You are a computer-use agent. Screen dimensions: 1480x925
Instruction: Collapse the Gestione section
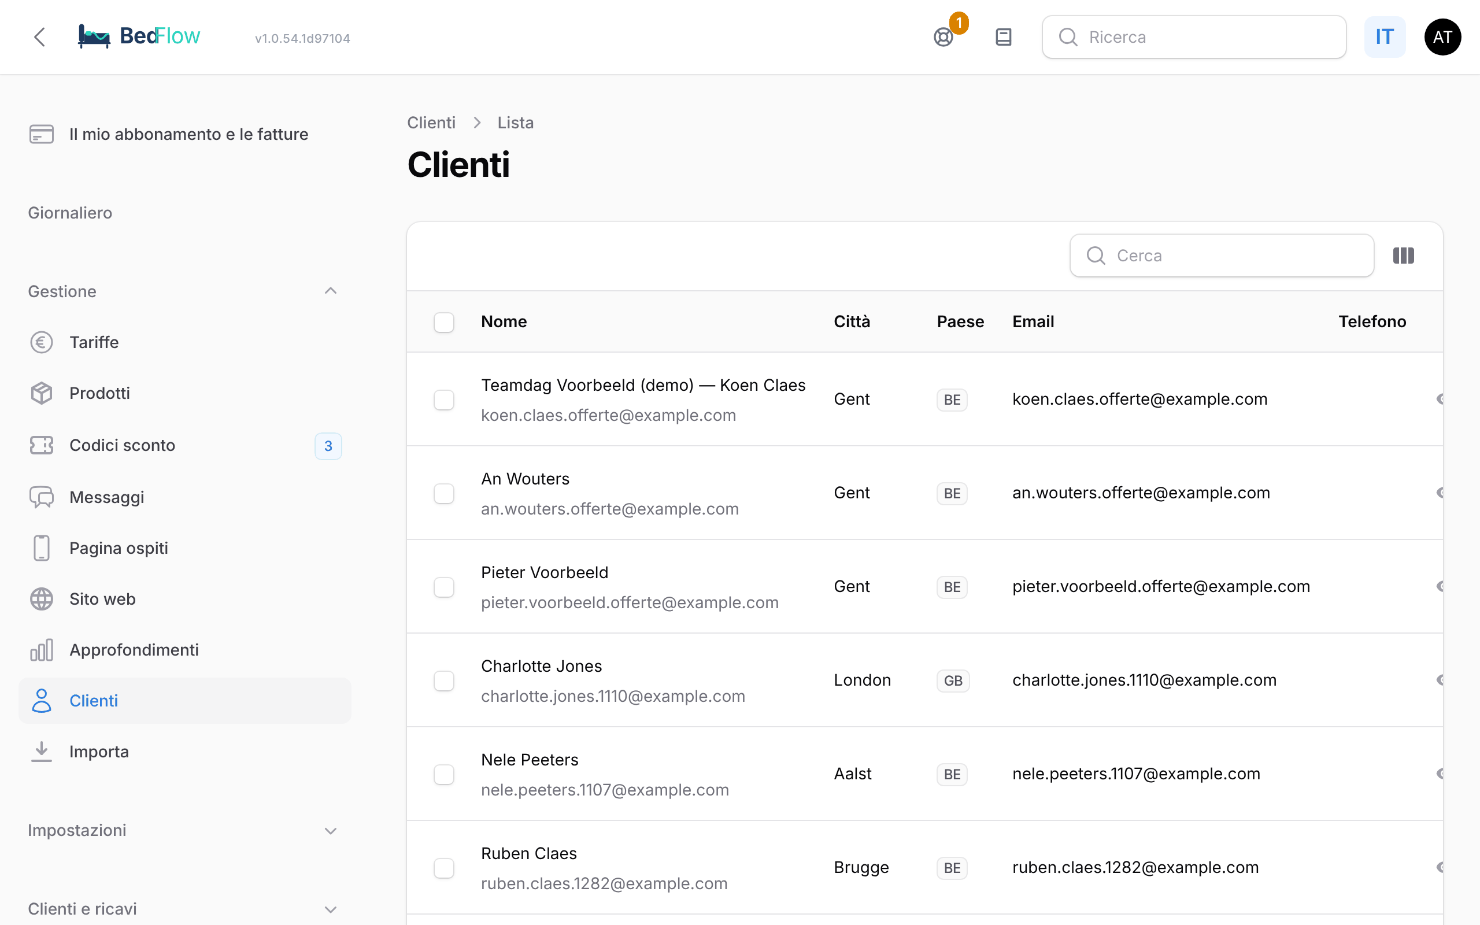331,291
